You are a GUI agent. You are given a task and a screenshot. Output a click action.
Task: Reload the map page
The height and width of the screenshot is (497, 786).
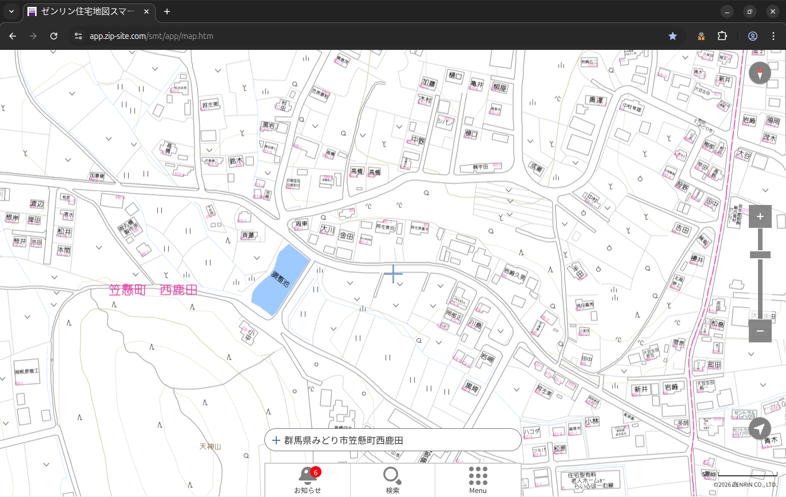[x=54, y=36]
